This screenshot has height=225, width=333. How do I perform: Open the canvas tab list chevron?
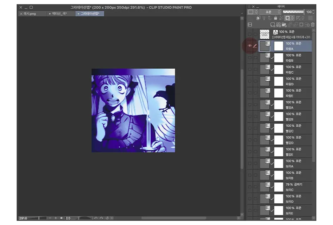pos(242,13)
